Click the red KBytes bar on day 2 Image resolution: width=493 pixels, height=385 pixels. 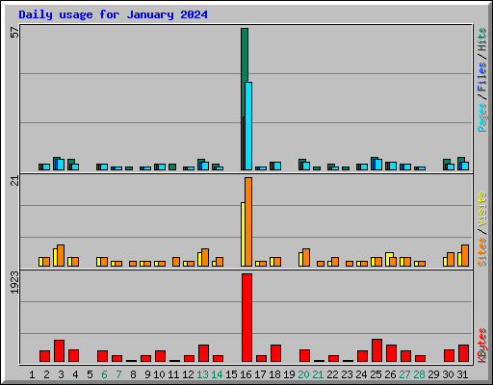(x=44, y=356)
